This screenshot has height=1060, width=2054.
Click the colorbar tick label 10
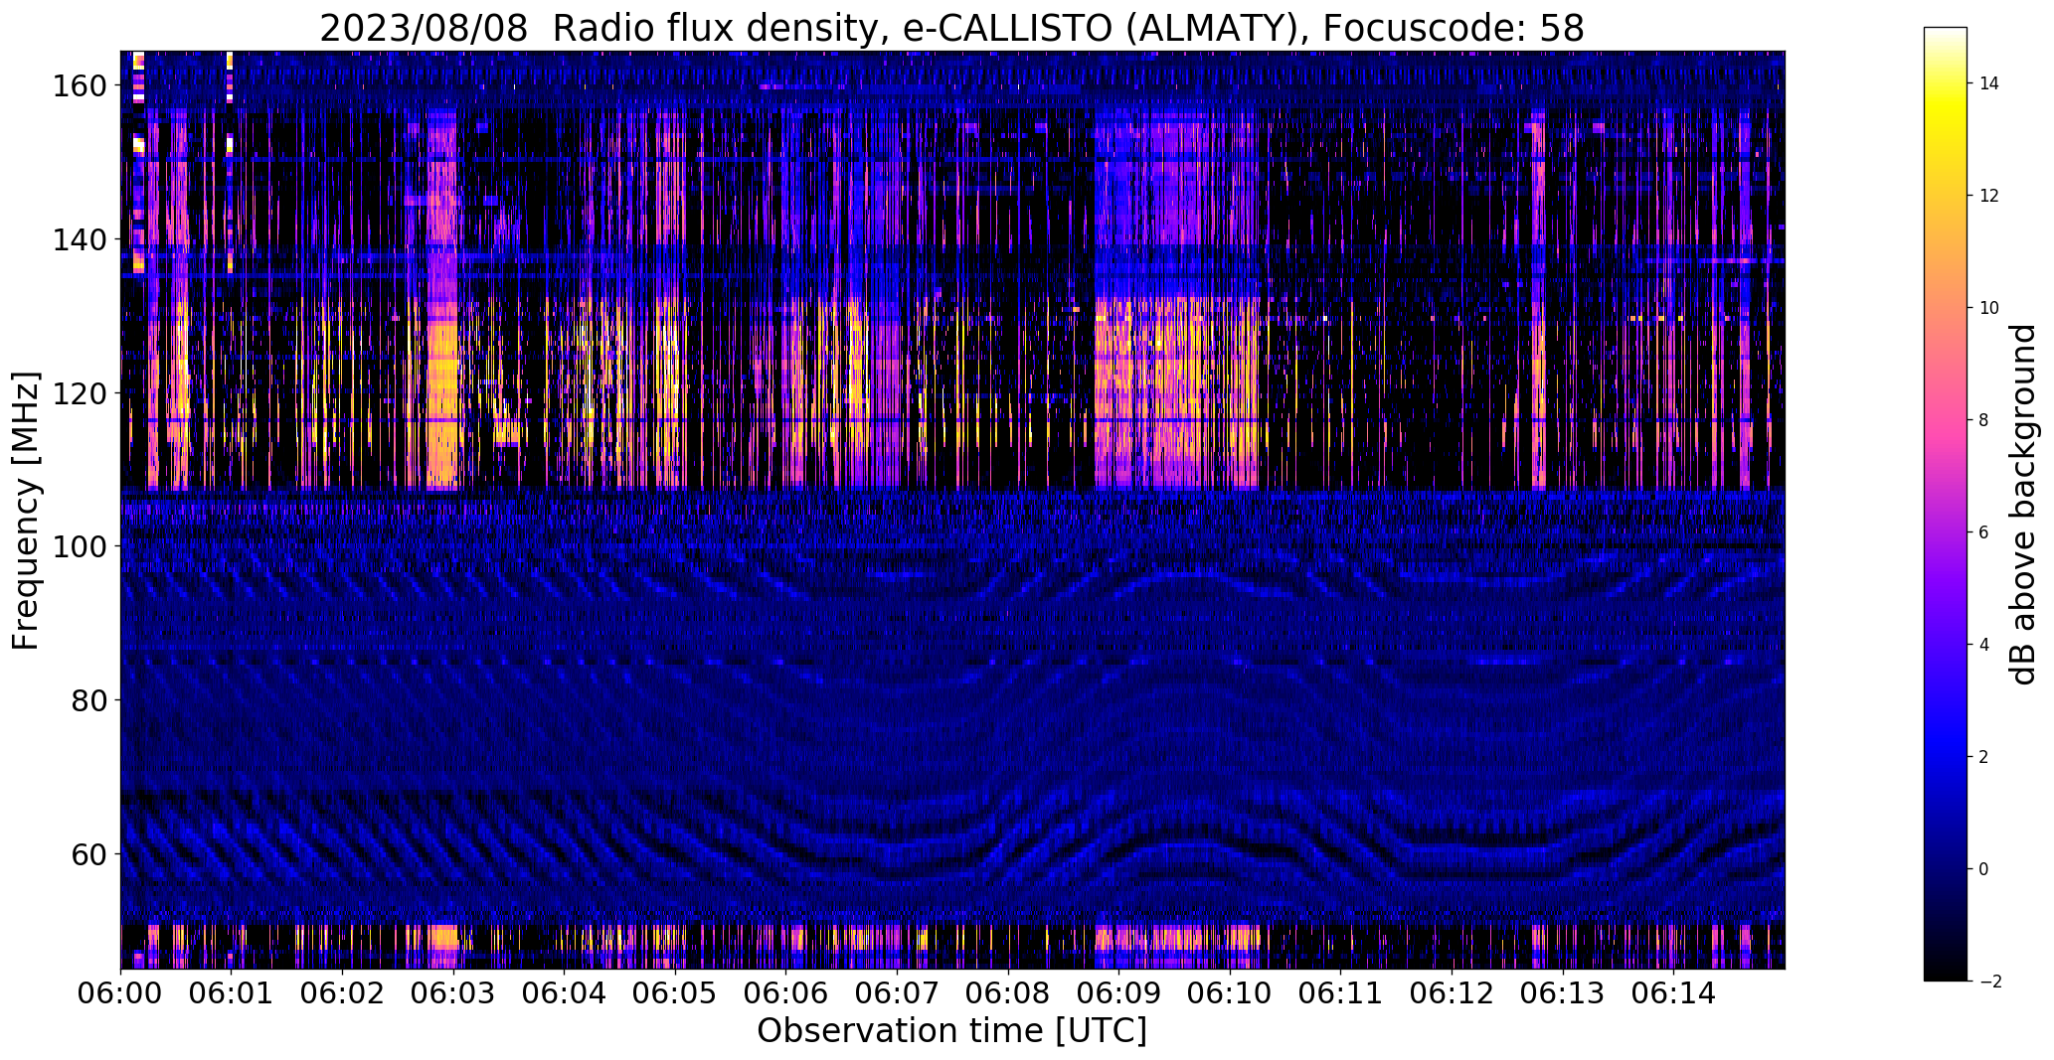tap(1989, 308)
